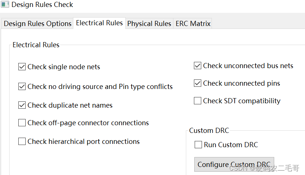Disable no driving source and Pin type conflicts checkbox
This screenshot has height=175, width=305.
tap(22, 87)
